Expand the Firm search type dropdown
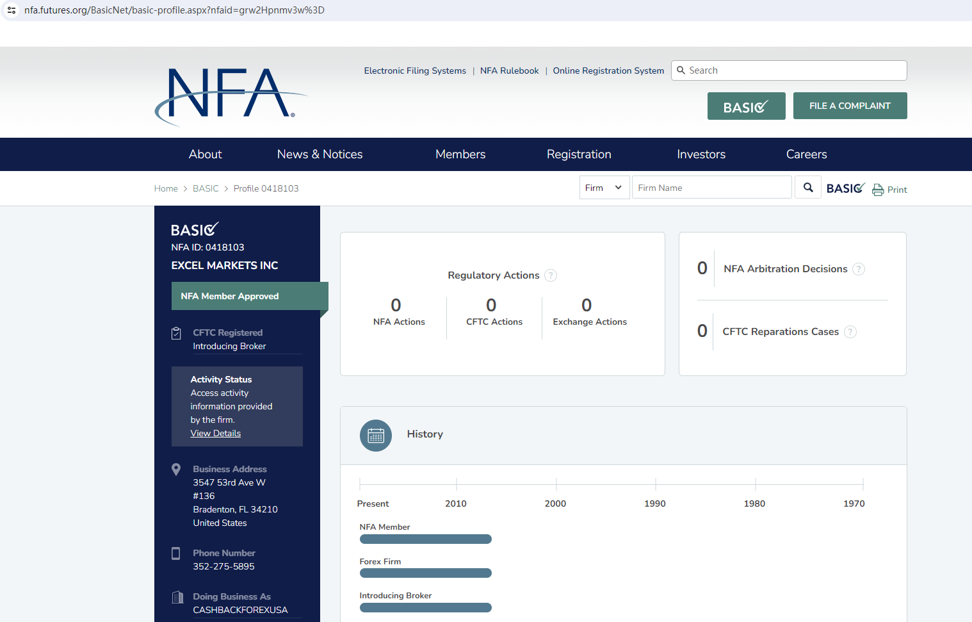The width and height of the screenshot is (972, 622). (x=604, y=188)
